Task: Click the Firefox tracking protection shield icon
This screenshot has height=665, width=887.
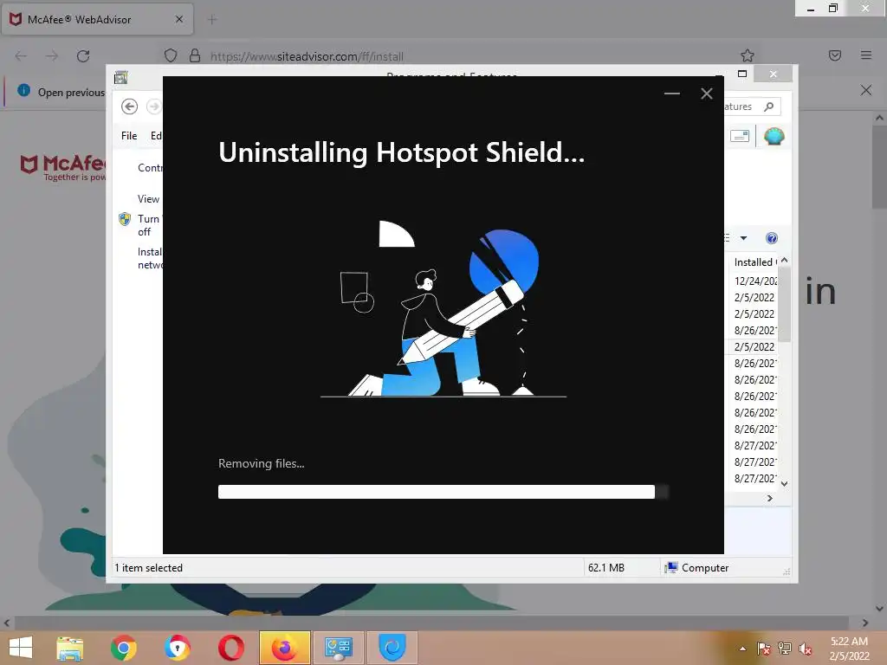Action: (171, 55)
